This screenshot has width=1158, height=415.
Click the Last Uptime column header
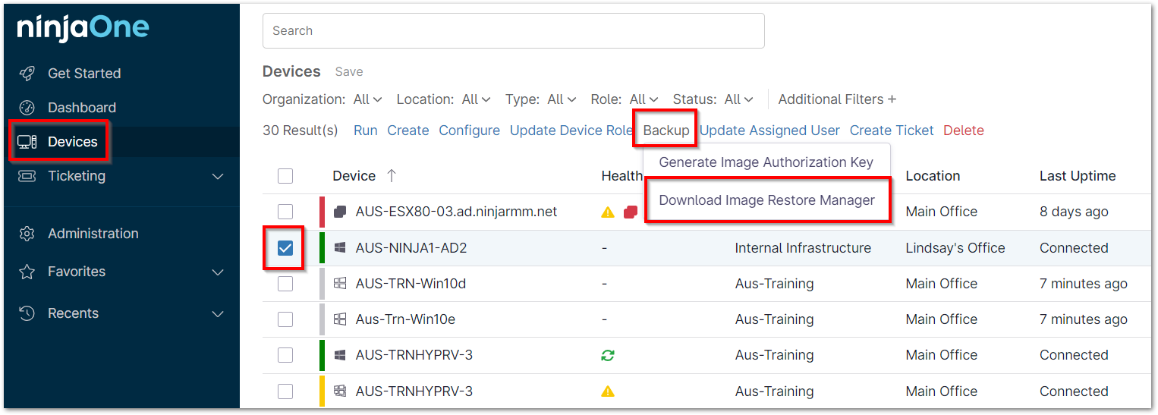1078,176
